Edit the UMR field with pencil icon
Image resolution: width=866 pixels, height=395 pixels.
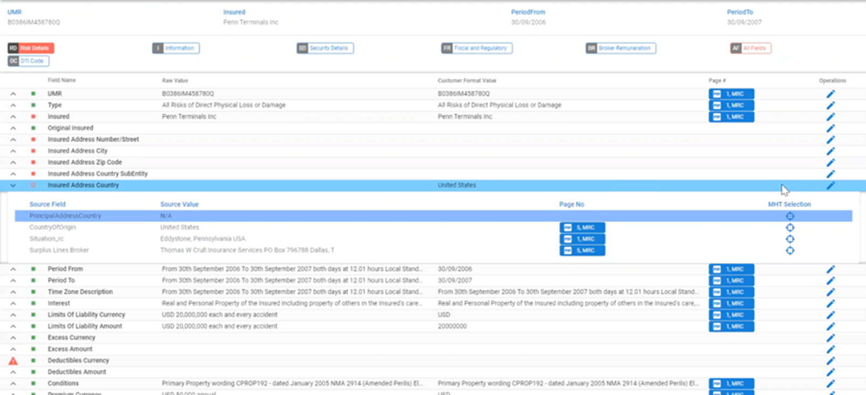[x=830, y=94]
